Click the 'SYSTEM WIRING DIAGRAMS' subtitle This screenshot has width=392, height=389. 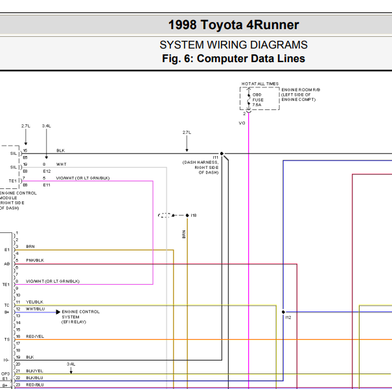tap(233, 45)
